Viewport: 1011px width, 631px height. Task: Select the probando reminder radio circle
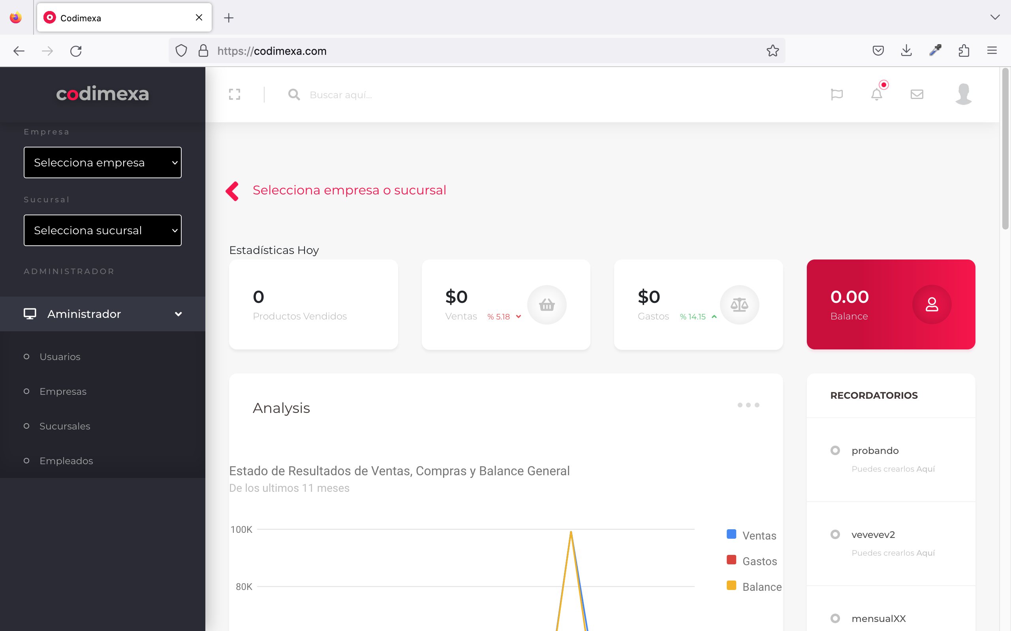pyautogui.click(x=835, y=450)
